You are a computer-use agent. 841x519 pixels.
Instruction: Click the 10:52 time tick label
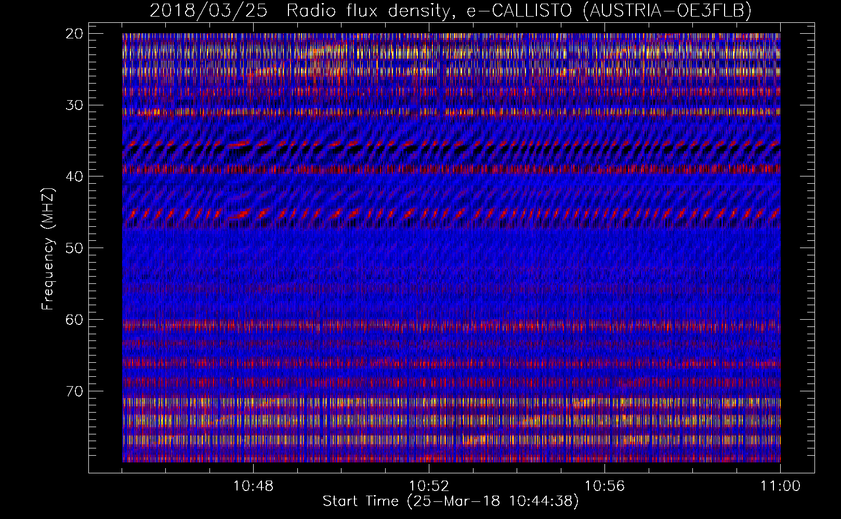429,486
